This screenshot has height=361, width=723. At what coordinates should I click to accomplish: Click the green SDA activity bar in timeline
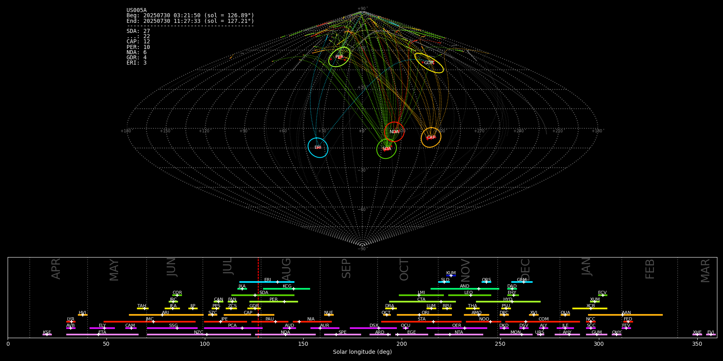263,295
